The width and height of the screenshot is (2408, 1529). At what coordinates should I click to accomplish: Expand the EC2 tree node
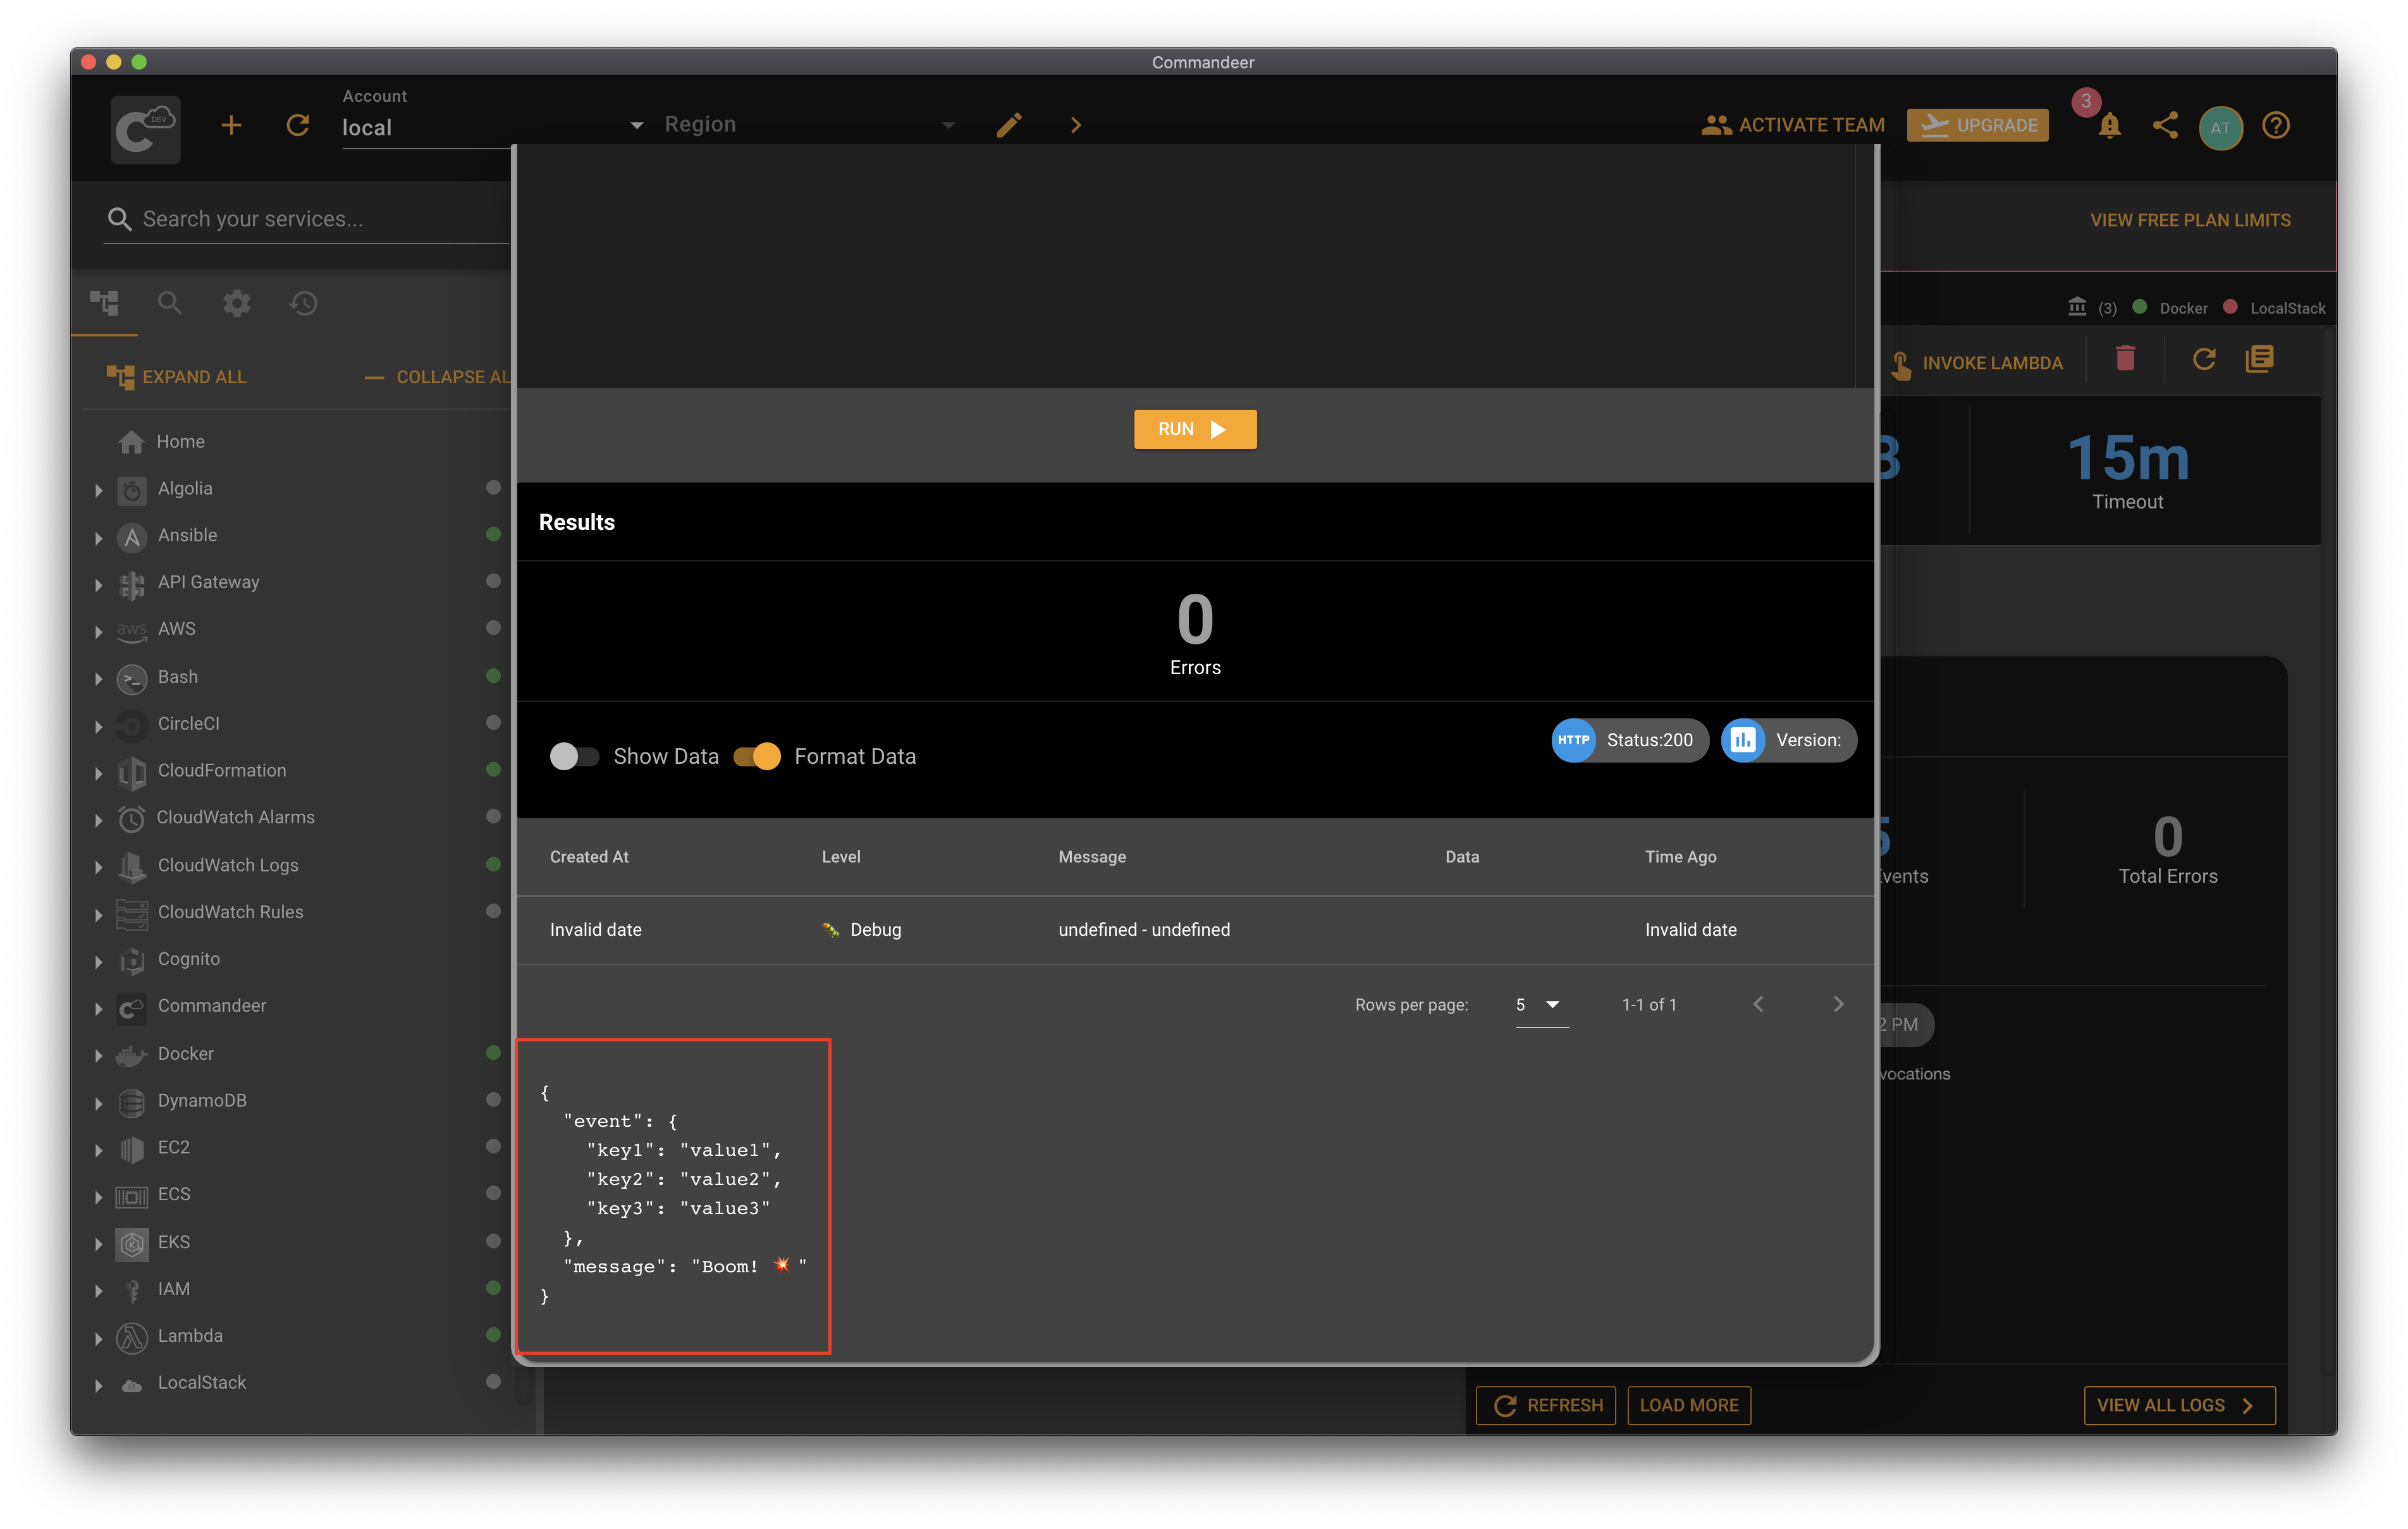click(x=99, y=1149)
